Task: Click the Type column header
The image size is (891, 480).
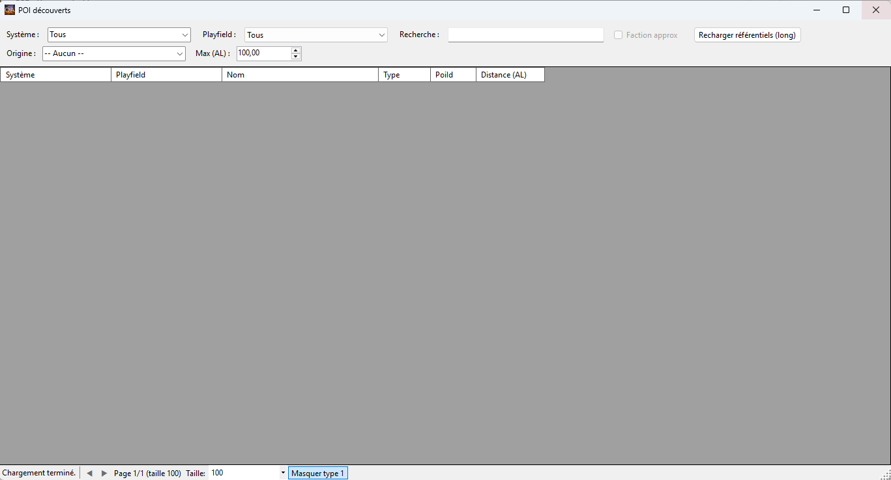Action: 404,75
